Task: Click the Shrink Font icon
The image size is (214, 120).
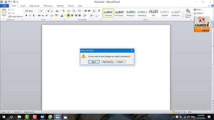Action: click(x=52, y=11)
